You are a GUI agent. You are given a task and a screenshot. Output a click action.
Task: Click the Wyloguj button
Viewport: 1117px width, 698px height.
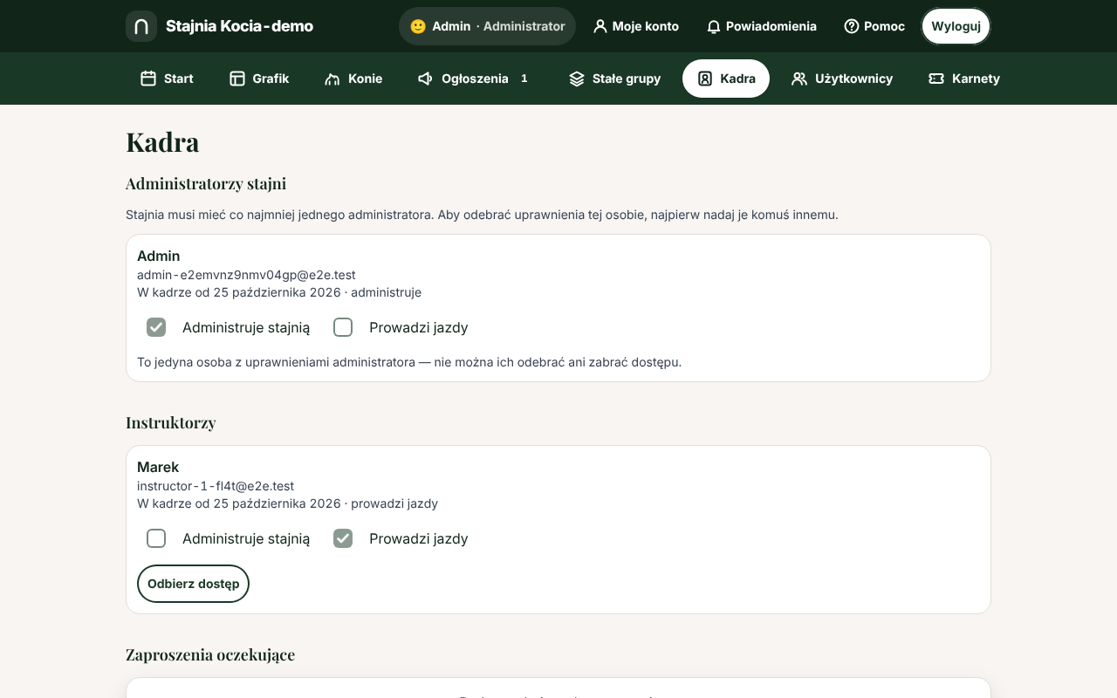tap(956, 26)
